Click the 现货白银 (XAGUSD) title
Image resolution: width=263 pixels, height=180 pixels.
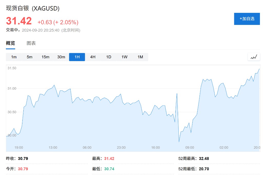[x=33, y=8]
